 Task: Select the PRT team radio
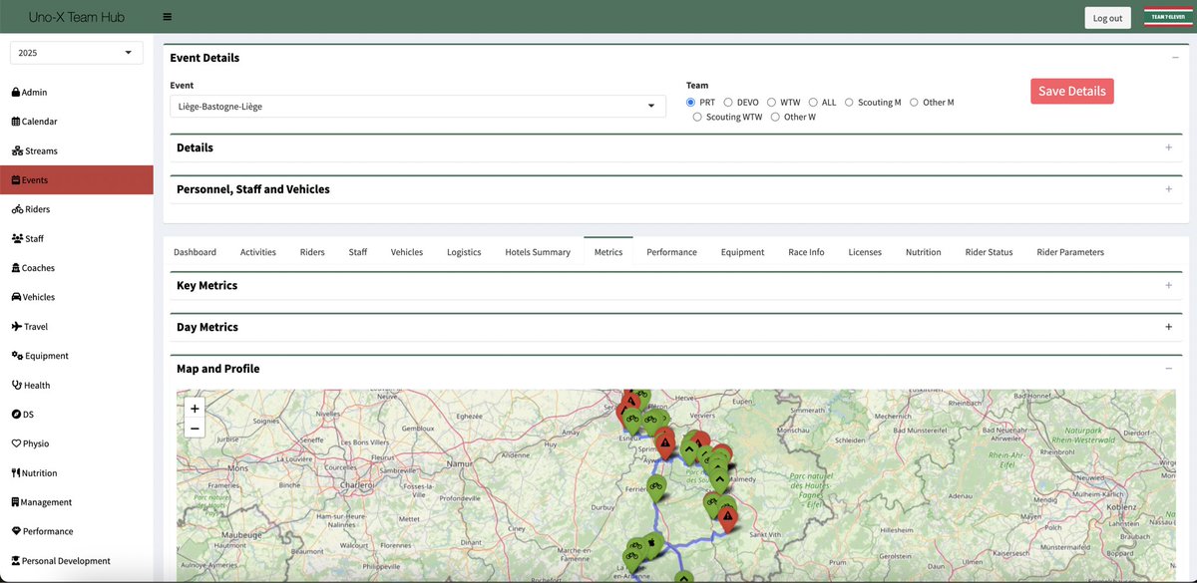(691, 102)
